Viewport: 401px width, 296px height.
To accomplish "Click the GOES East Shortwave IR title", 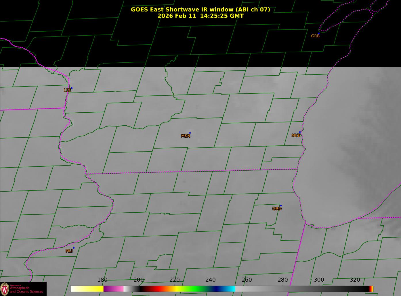I will (x=200, y=9).
